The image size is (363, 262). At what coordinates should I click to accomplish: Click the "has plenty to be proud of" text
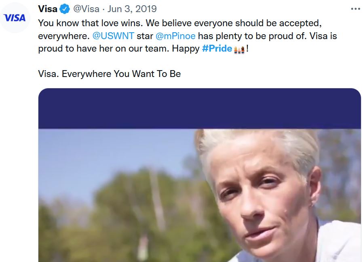[252, 36]
